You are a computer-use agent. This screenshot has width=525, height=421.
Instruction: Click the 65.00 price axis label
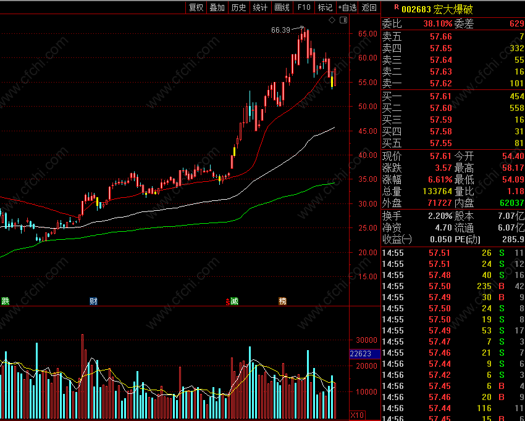coord(367,34)
